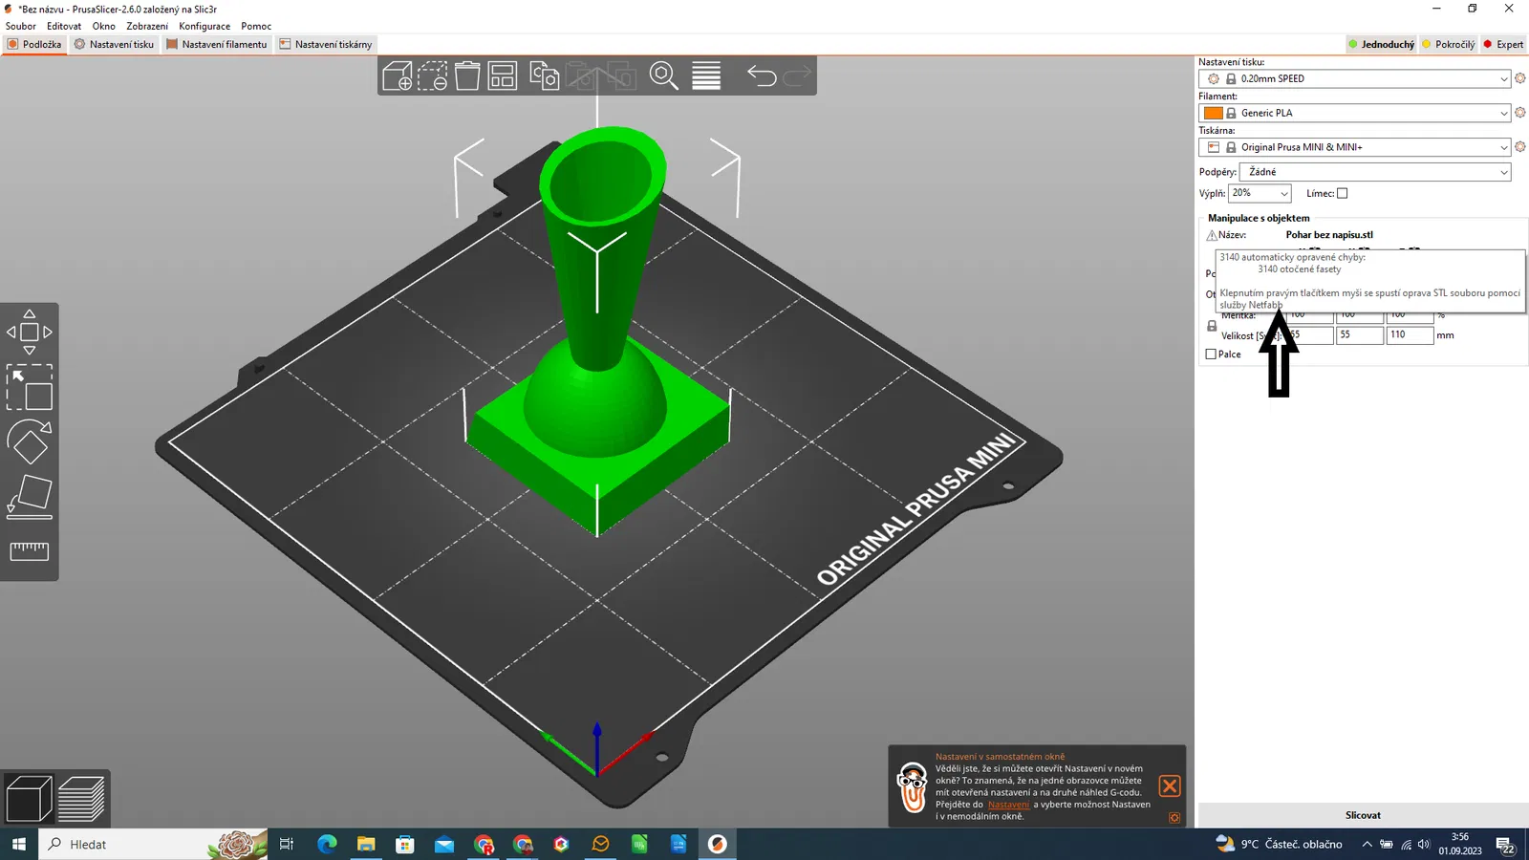Click the Add object toolbar icon

398,75
